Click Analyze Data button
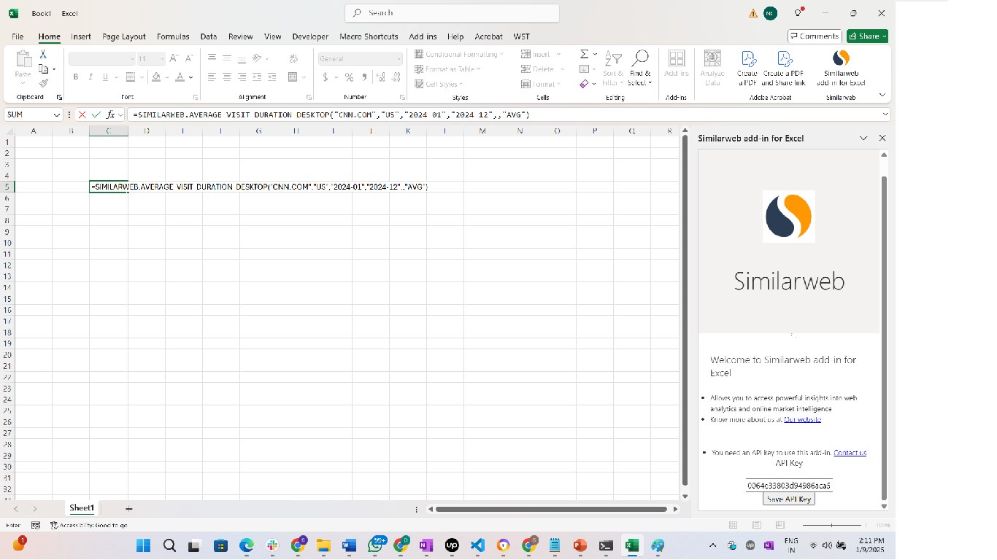 (x=712, y=68)
